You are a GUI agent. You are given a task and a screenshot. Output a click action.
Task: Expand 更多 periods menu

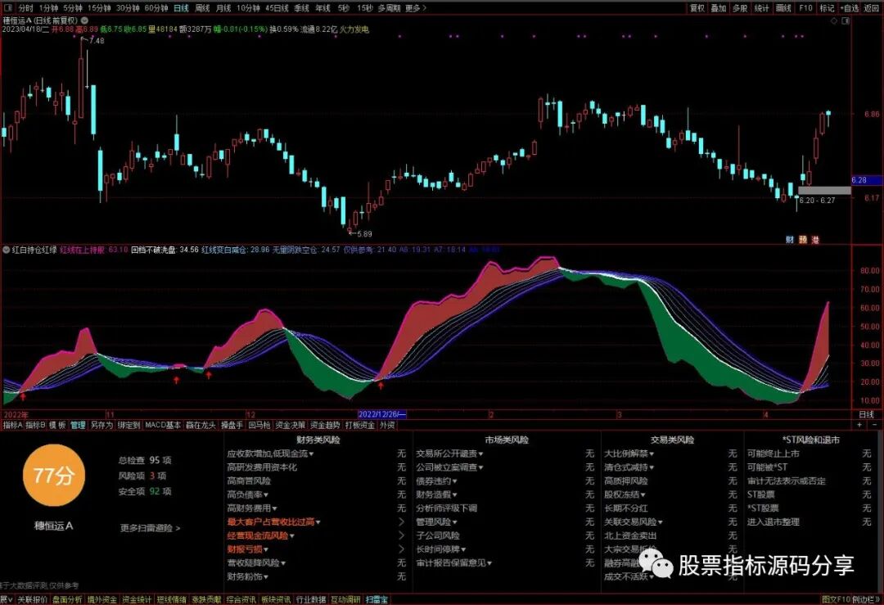(x=416, y=8)
